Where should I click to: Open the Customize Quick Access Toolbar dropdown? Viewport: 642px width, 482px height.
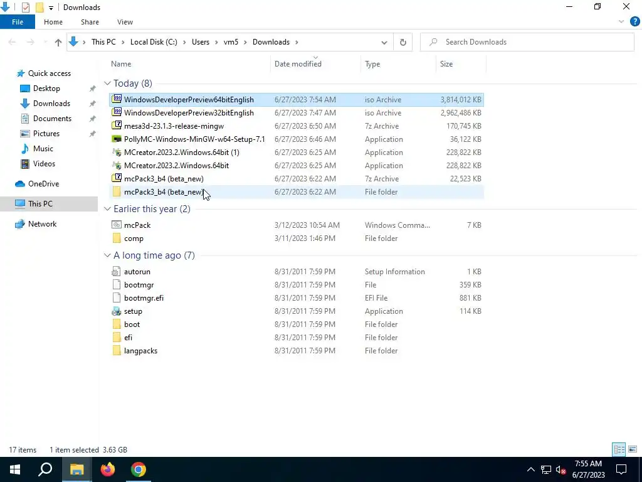(51, 8)
